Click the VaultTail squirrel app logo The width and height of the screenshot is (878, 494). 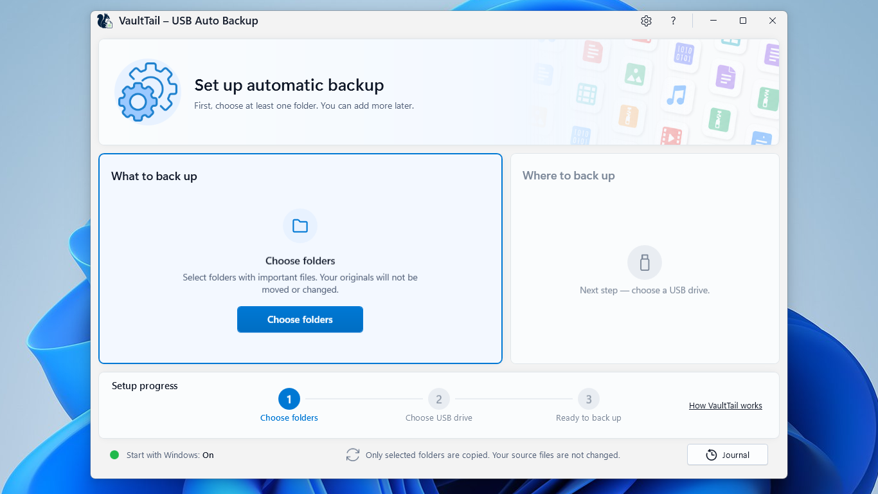click(105, 21)
